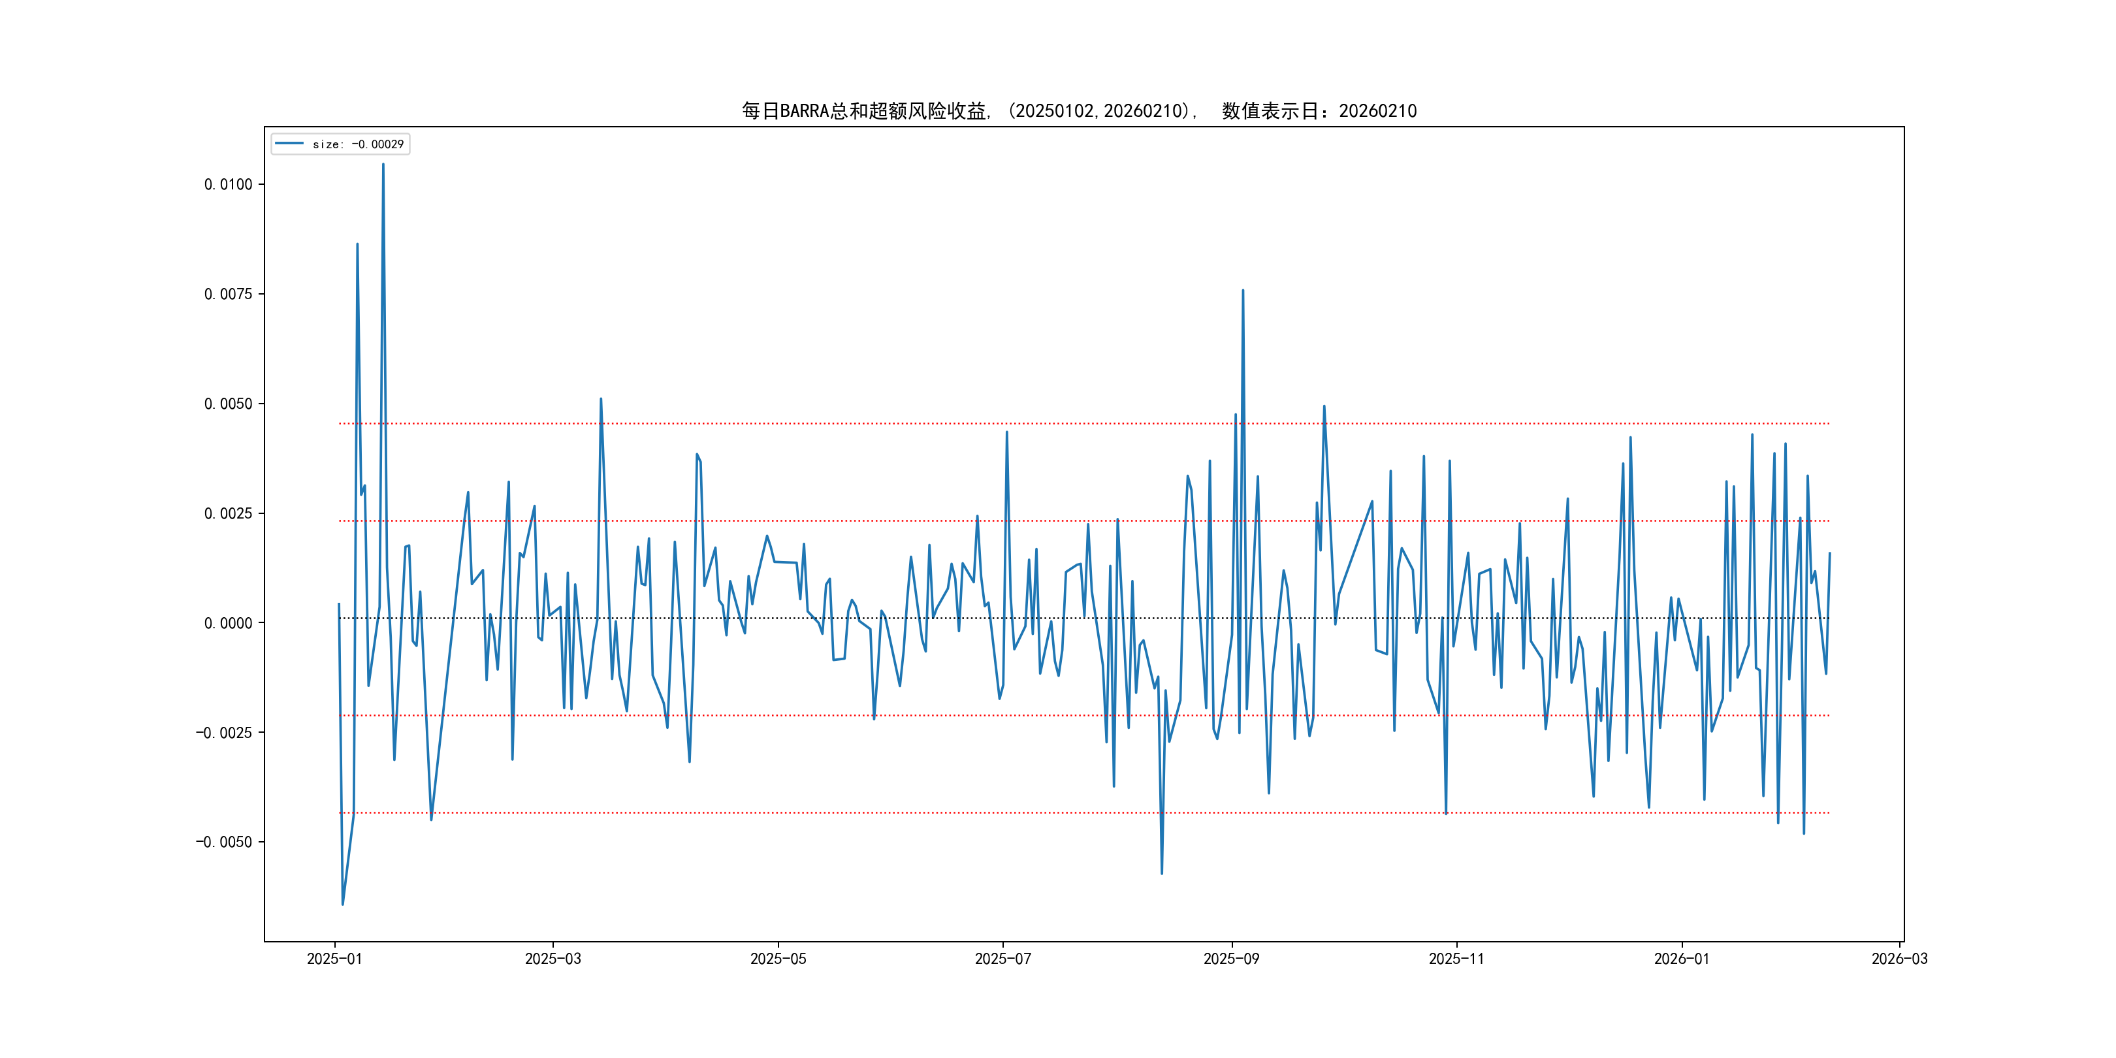
Task: Click the 2025-09 x-axis label
Action: tap(1230, 959)
